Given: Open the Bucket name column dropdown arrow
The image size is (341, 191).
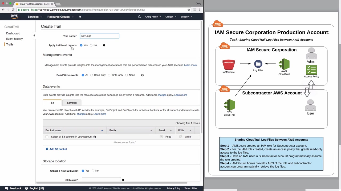Looking at the screenshot, I should (x=102, y=131).
